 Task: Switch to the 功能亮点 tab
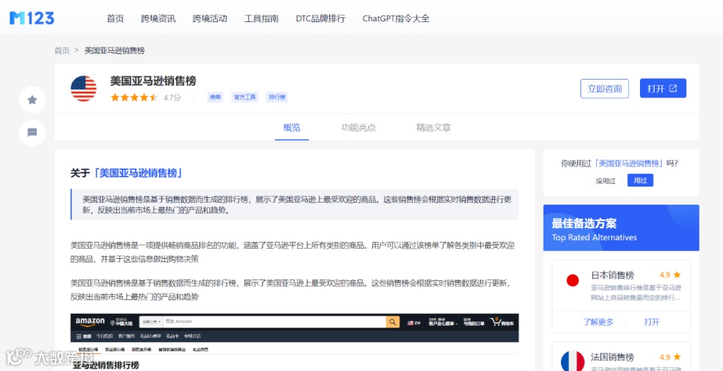tap(358, 128)
